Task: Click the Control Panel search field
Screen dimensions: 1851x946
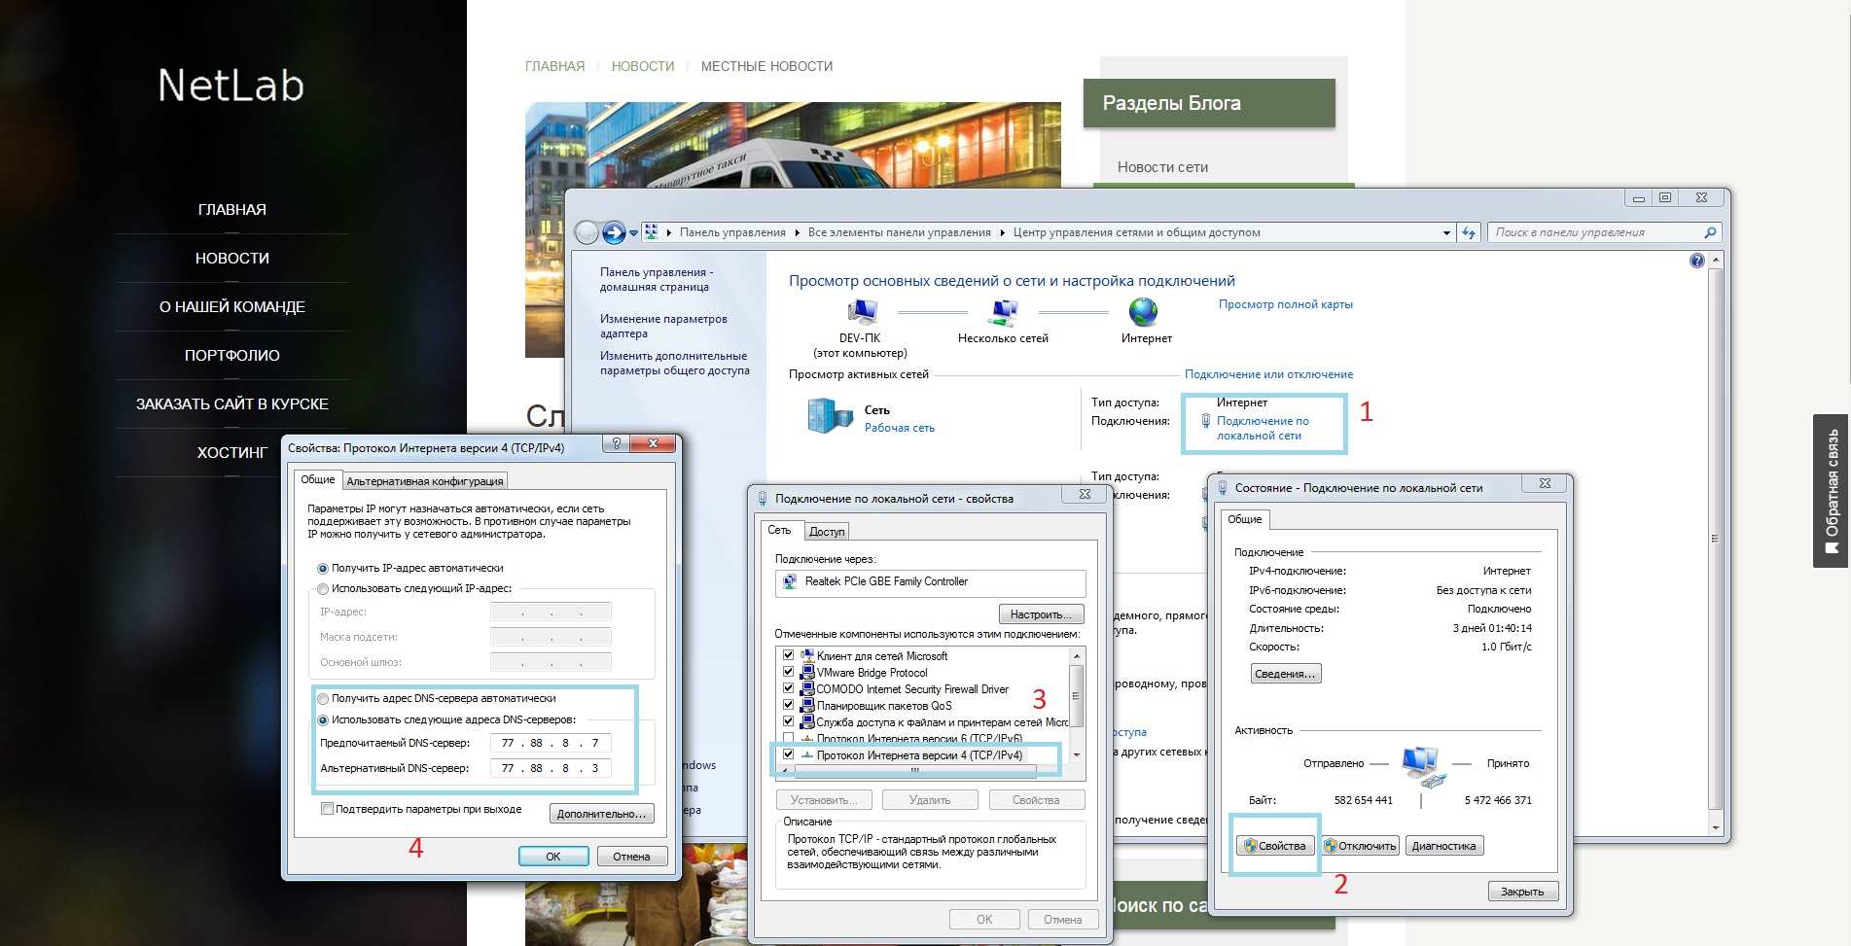Action: pos(1595,232)
